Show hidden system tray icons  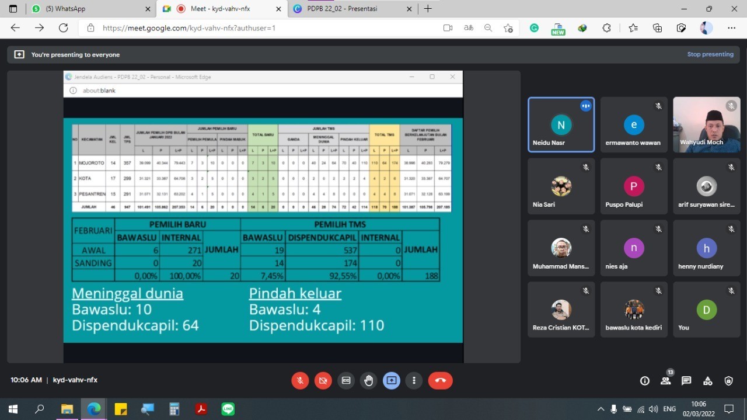point(601,409)
